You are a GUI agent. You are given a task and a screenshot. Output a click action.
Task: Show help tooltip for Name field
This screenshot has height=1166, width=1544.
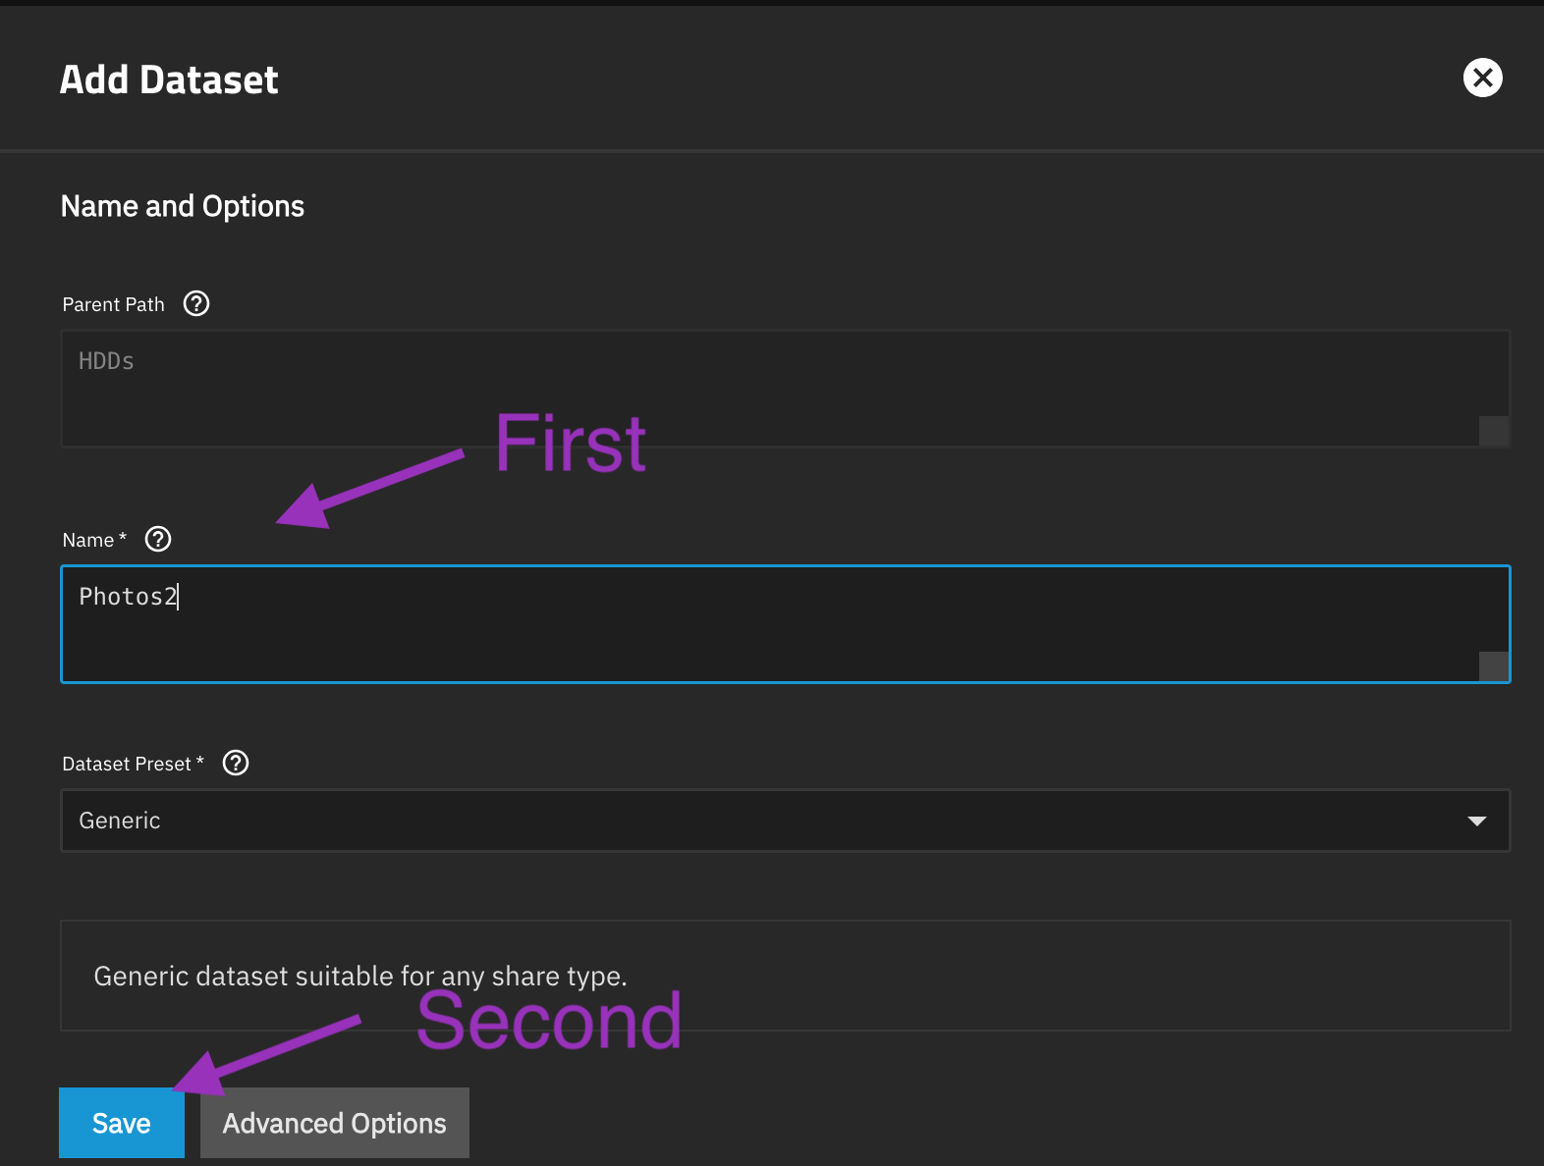click(158, 539)
